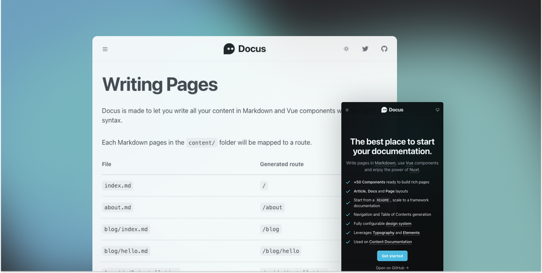Open the hamburger menu in the Writing Pages window

tap(105, 49)
